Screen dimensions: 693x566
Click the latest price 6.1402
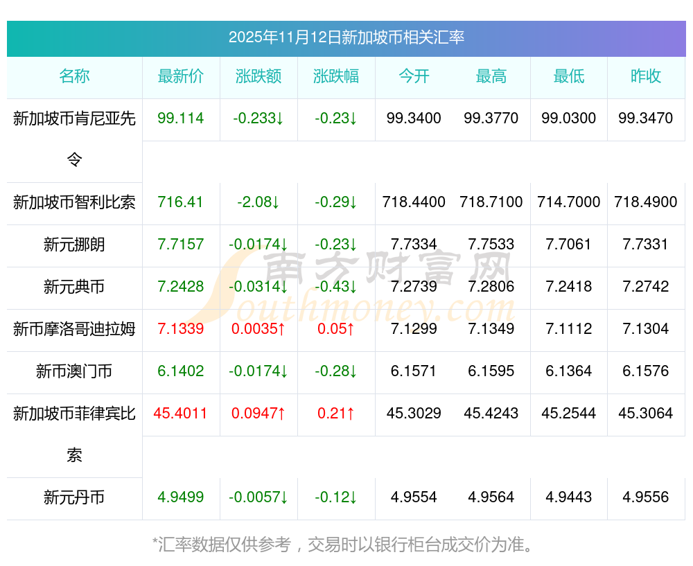(181, 371)
